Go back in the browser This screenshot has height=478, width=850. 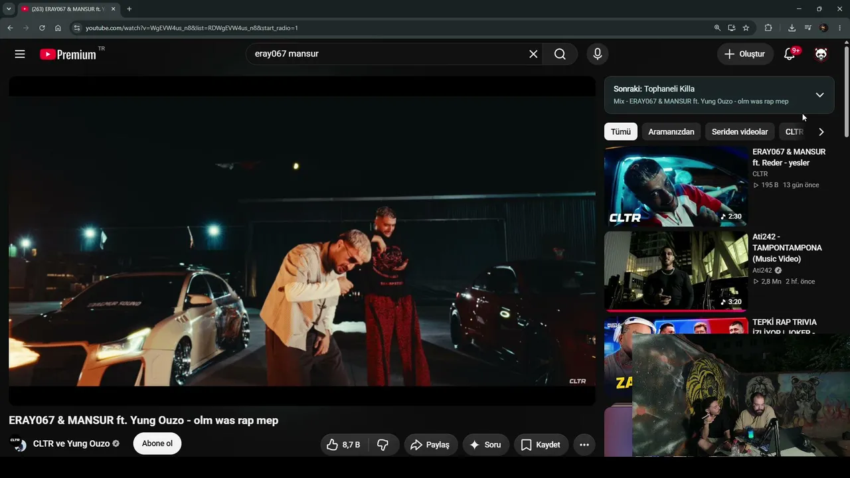point(10,28)
